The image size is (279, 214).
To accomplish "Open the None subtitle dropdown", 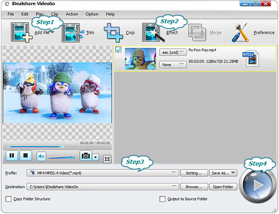I will pyautogui.click(x=173, y=65).
